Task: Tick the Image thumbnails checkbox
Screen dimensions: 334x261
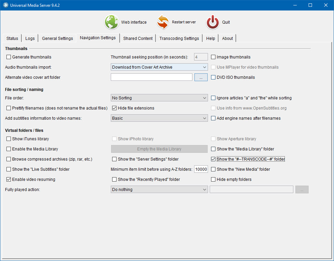Action: coord(213,57)
